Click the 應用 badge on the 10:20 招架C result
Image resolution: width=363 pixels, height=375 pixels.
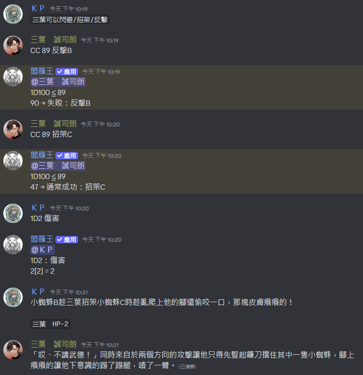[x=67, y=155]
